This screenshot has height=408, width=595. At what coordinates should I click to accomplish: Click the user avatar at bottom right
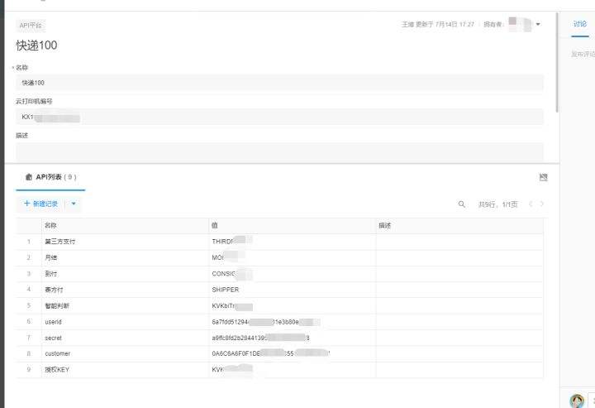point(577,401)
